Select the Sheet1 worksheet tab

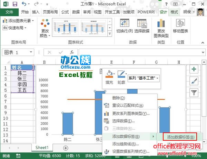(42, 148)
